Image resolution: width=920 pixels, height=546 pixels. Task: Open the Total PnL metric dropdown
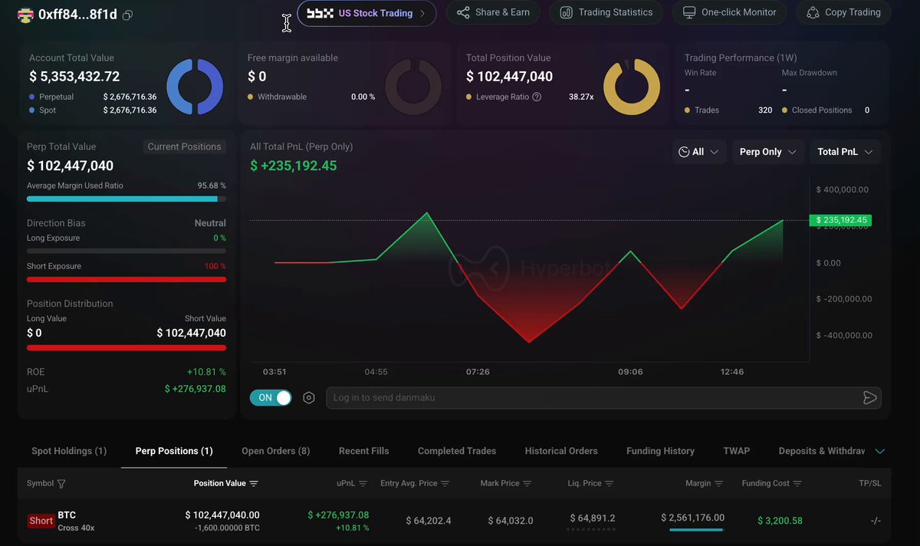[845, 152]
